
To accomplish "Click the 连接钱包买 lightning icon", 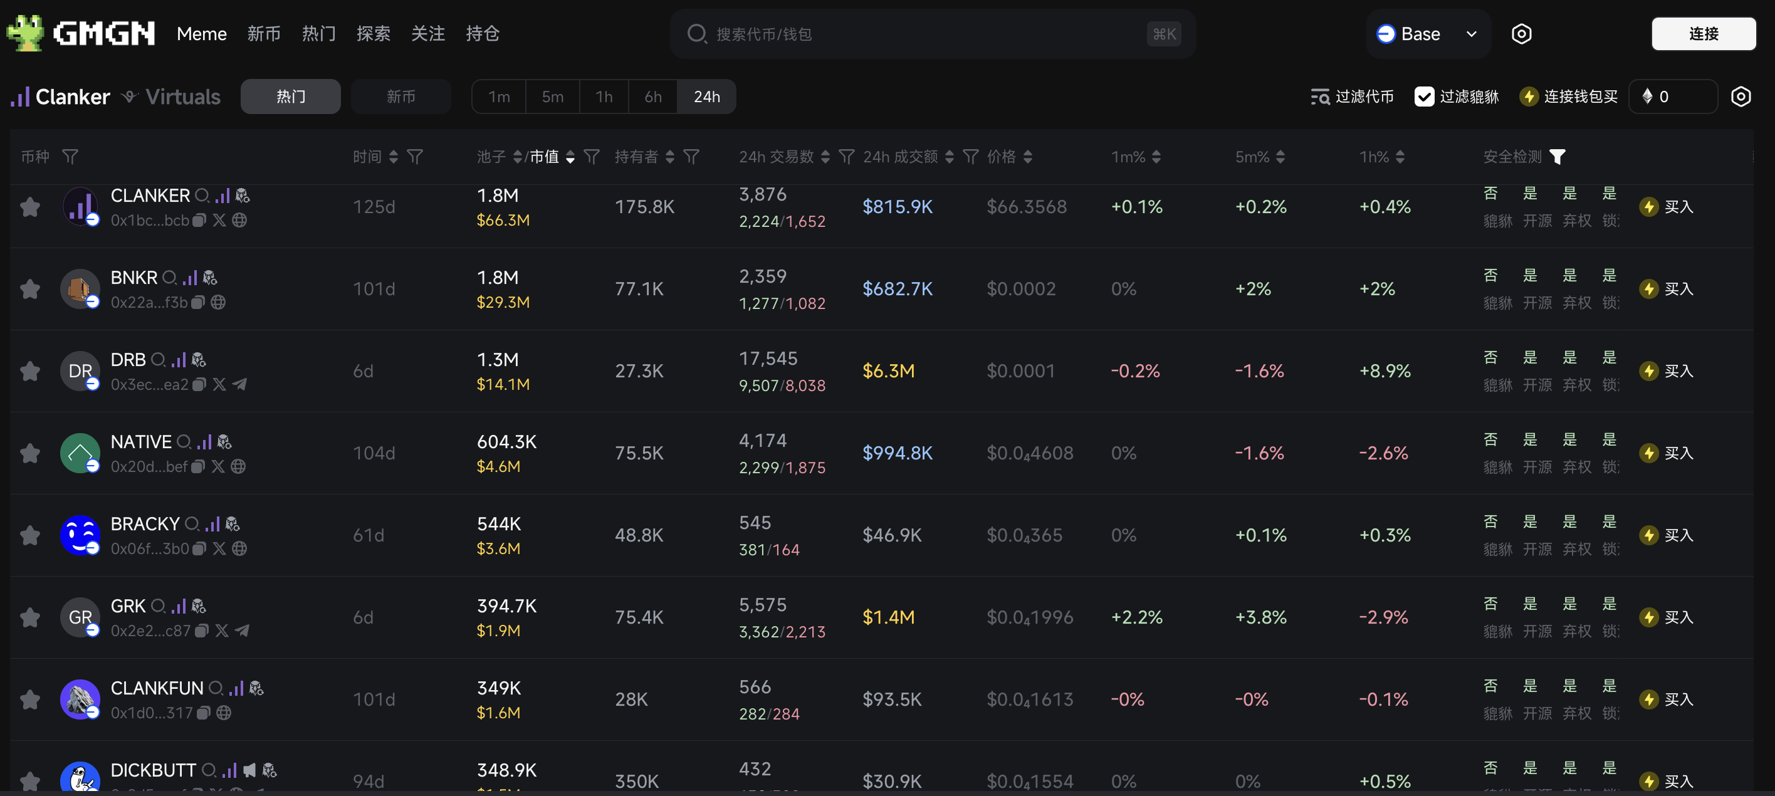I will (1529, 97).
